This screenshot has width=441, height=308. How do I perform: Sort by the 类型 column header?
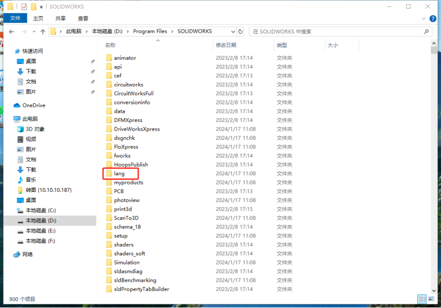282,45
